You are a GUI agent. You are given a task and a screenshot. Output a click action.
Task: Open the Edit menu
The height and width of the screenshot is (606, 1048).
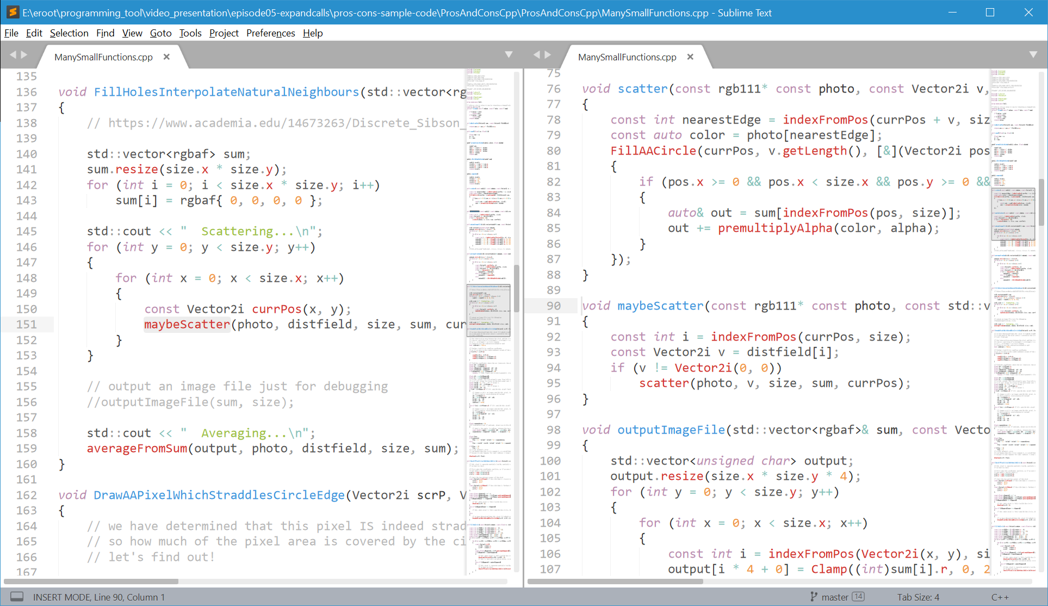(x=34, y=33)
